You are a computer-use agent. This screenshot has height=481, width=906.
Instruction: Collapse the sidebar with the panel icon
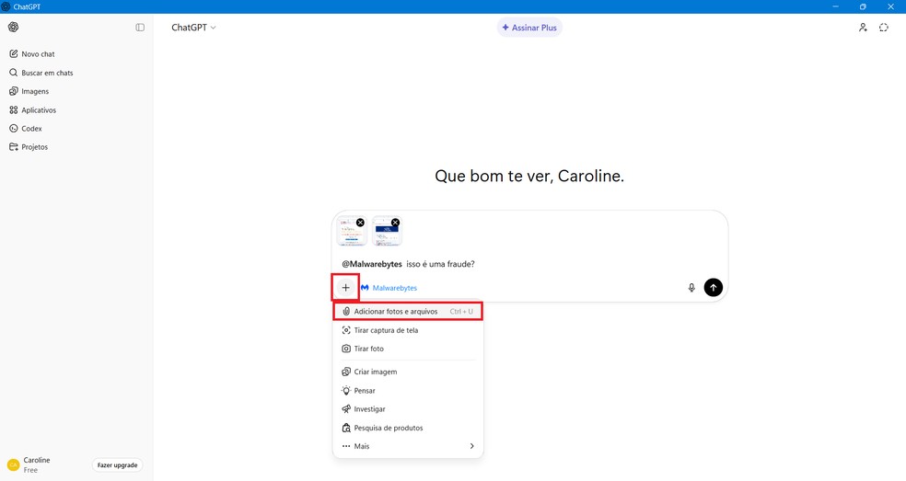pos(140,28)
